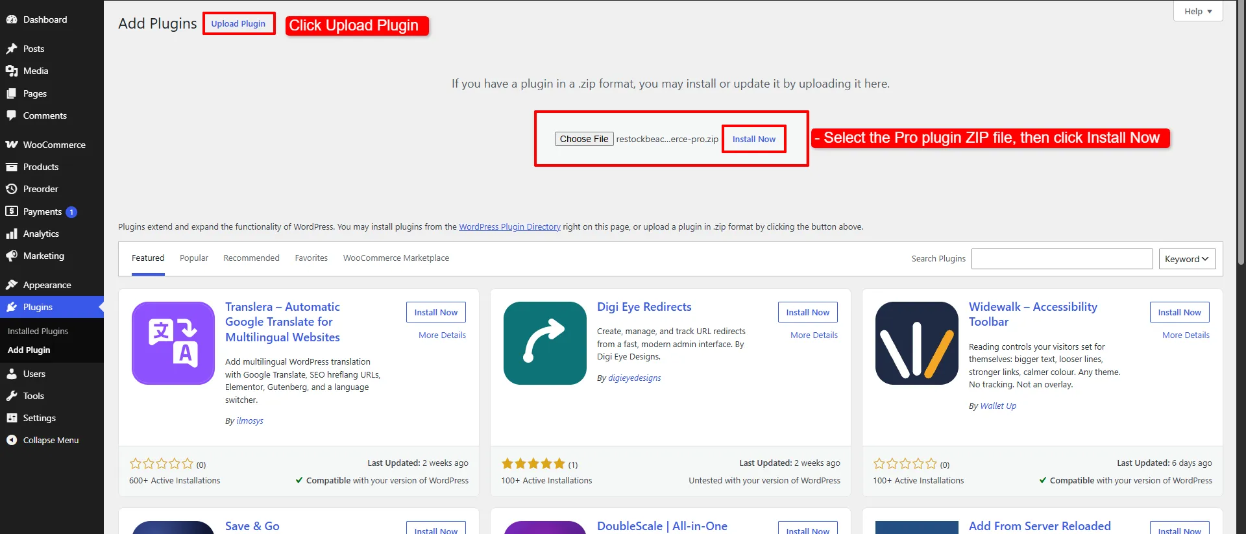Visit author Wallet Up profile link
Screen dimensions: 1246x534
pos(998,406)
